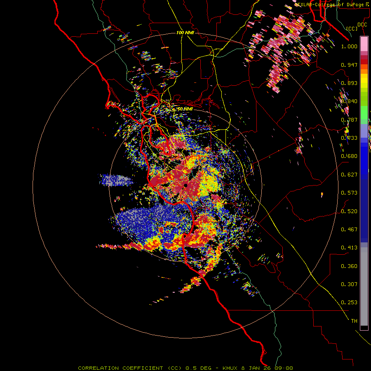Click the 0.360 color scale value
Viewport: 371px width, 371px height.
coord(349,266)
